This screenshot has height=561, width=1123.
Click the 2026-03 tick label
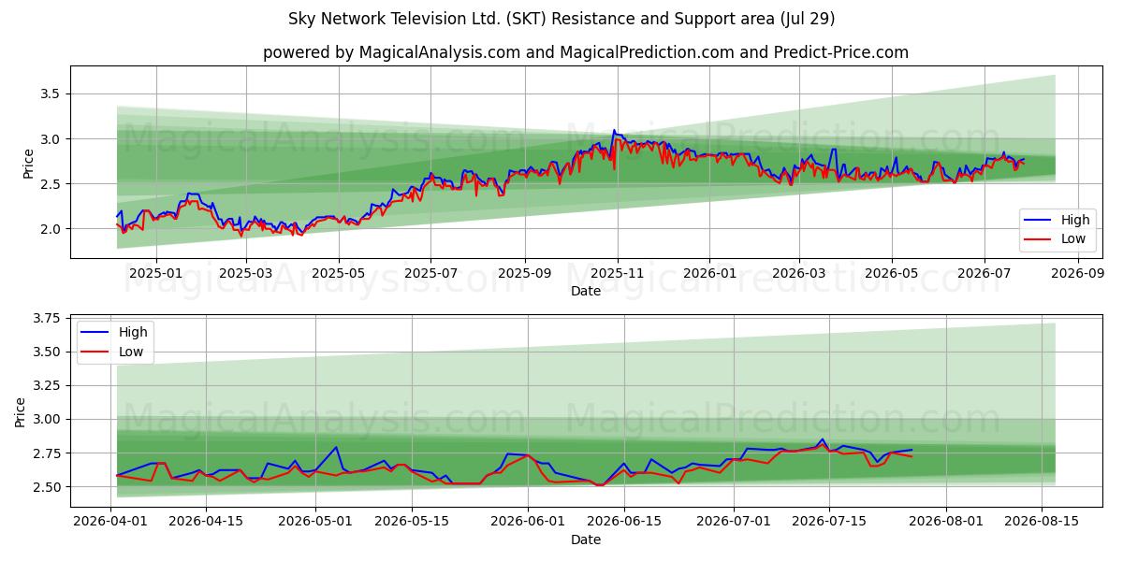(x=798, y=272)
